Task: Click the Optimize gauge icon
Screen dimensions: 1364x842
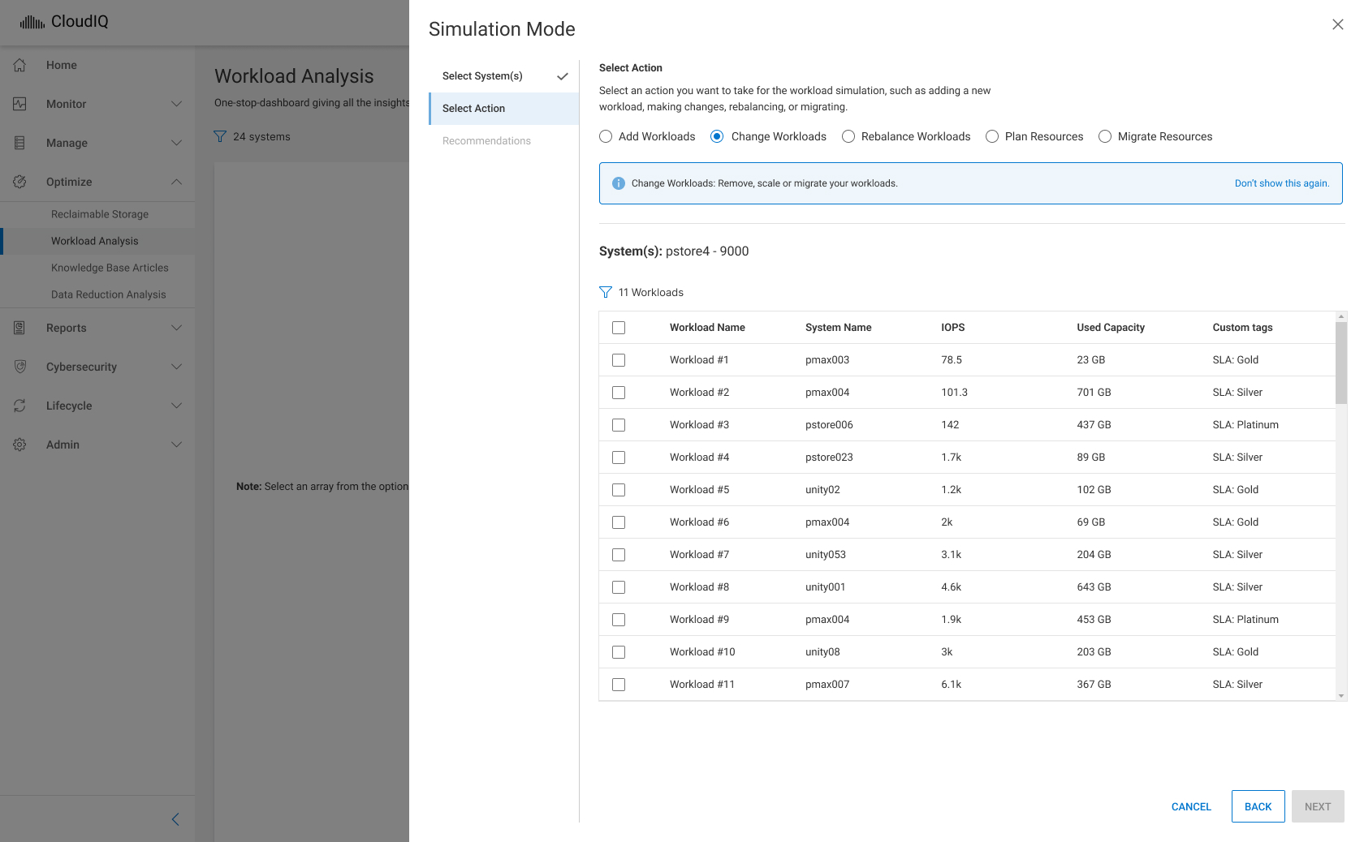Action: (x=20, y=182)
